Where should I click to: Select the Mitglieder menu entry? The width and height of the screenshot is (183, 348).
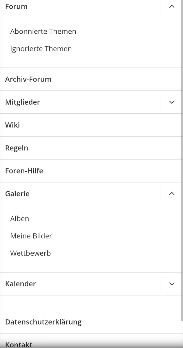coord(23,102)
